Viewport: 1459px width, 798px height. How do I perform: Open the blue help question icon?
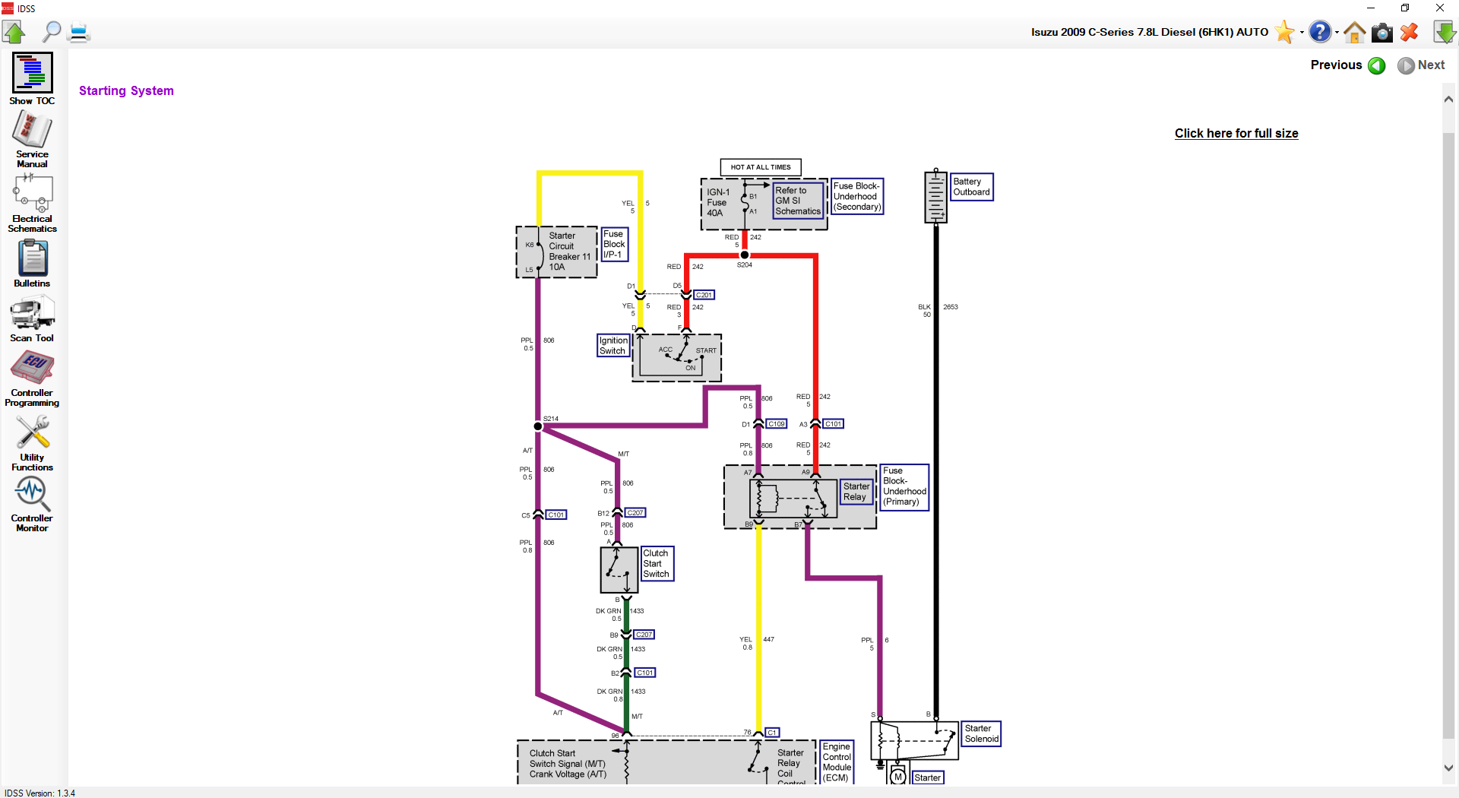click(1321, 32)
